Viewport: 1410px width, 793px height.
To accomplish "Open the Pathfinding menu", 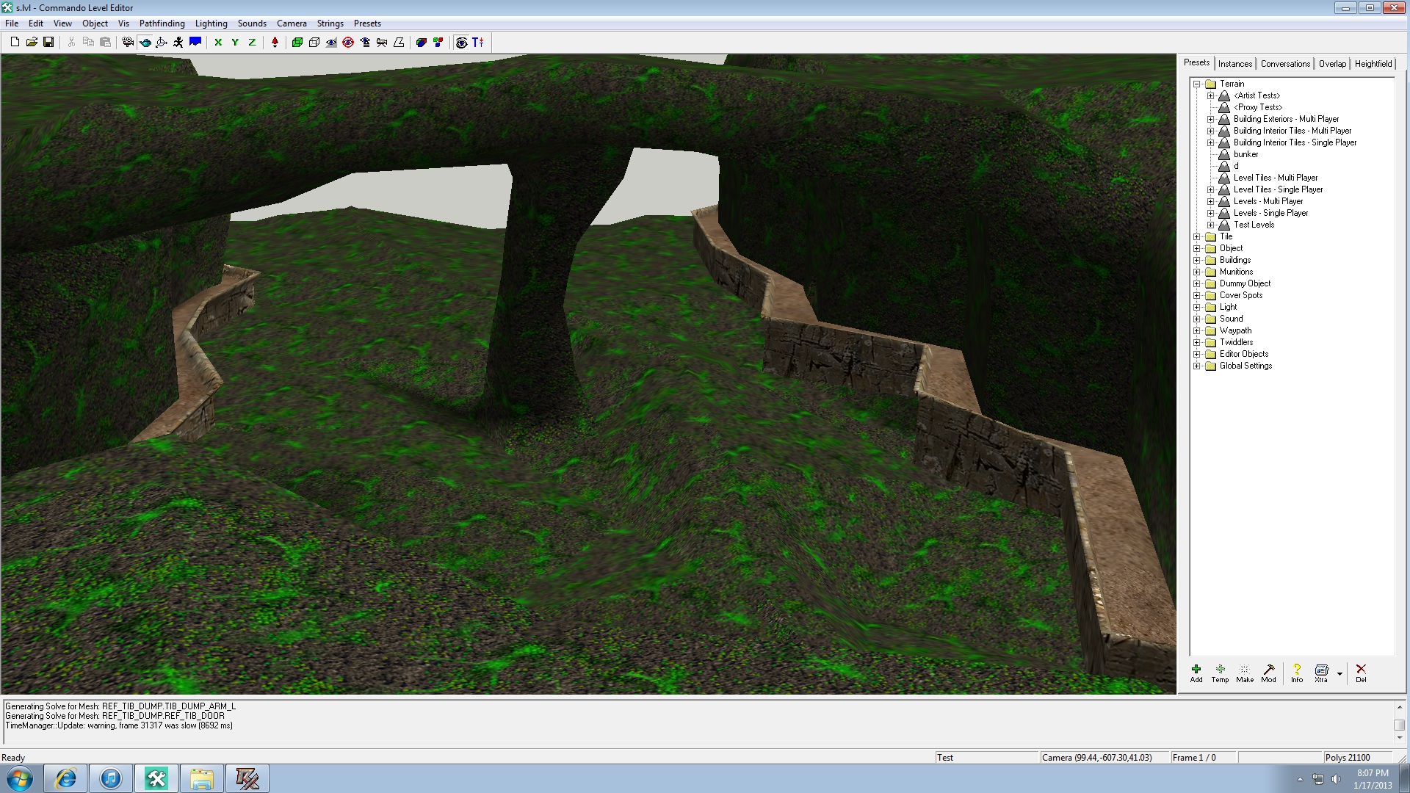I will (162, 23).
